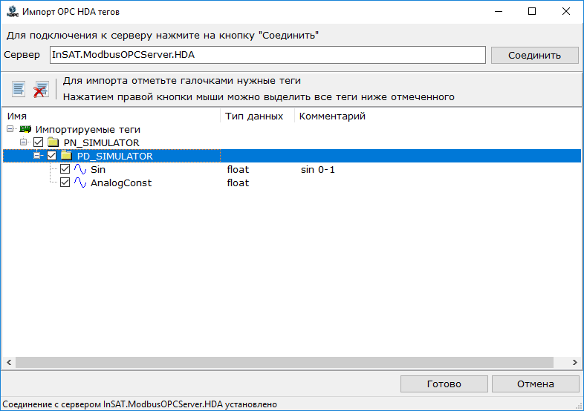Viewport: 584px width, 411px height.
Task: Click the PN_SIMULATOR folder icon
Action: 53,142
